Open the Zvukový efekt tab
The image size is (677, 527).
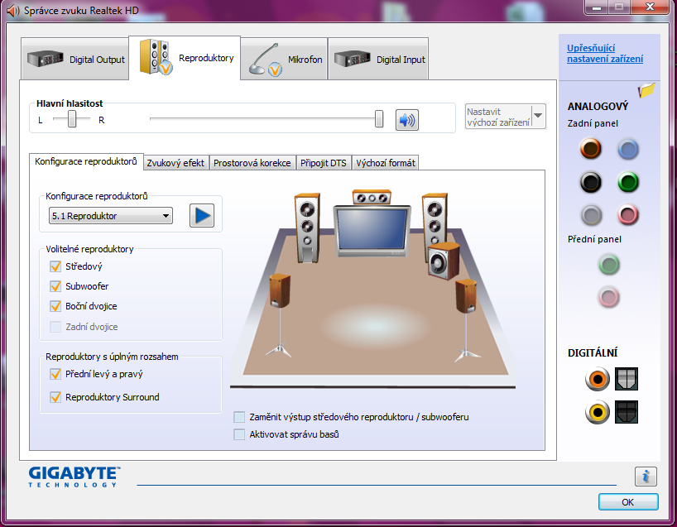click(x=175, y=163)
